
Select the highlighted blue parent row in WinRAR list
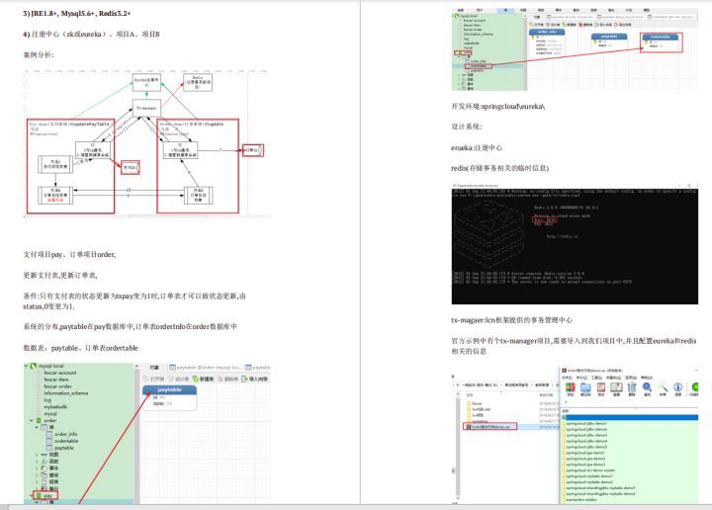(x=630, y=417)
